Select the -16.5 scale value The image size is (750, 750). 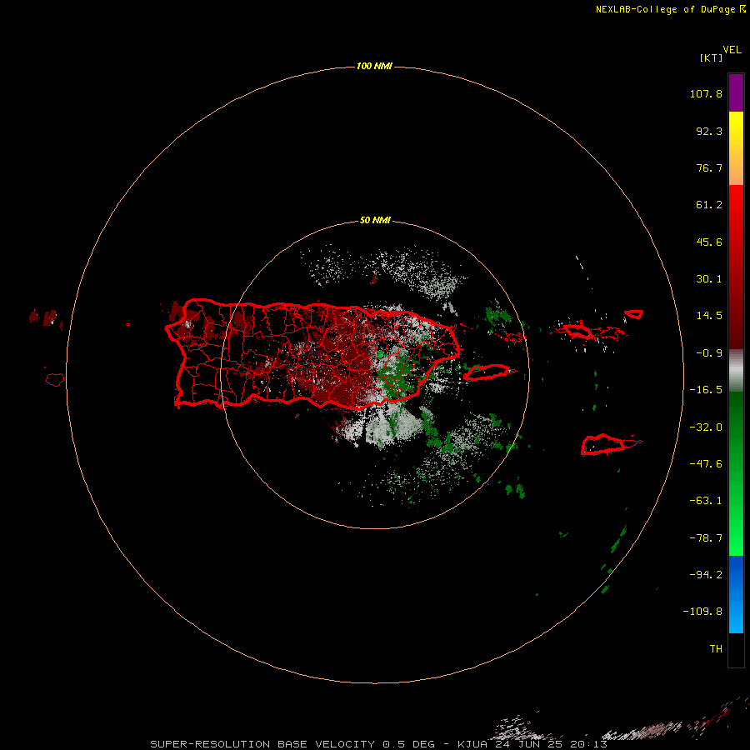tap(706, 390)
